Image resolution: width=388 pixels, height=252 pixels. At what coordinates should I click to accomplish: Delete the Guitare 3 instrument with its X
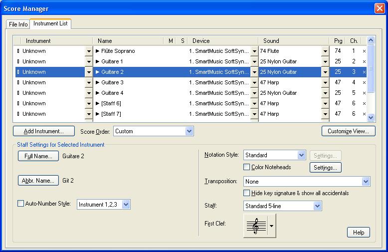364,83
